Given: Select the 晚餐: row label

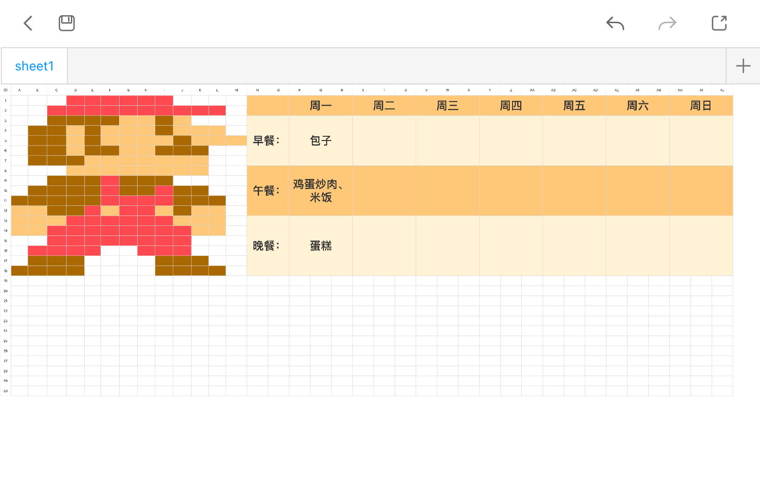Looking at the screenshot, I should 268,246.
